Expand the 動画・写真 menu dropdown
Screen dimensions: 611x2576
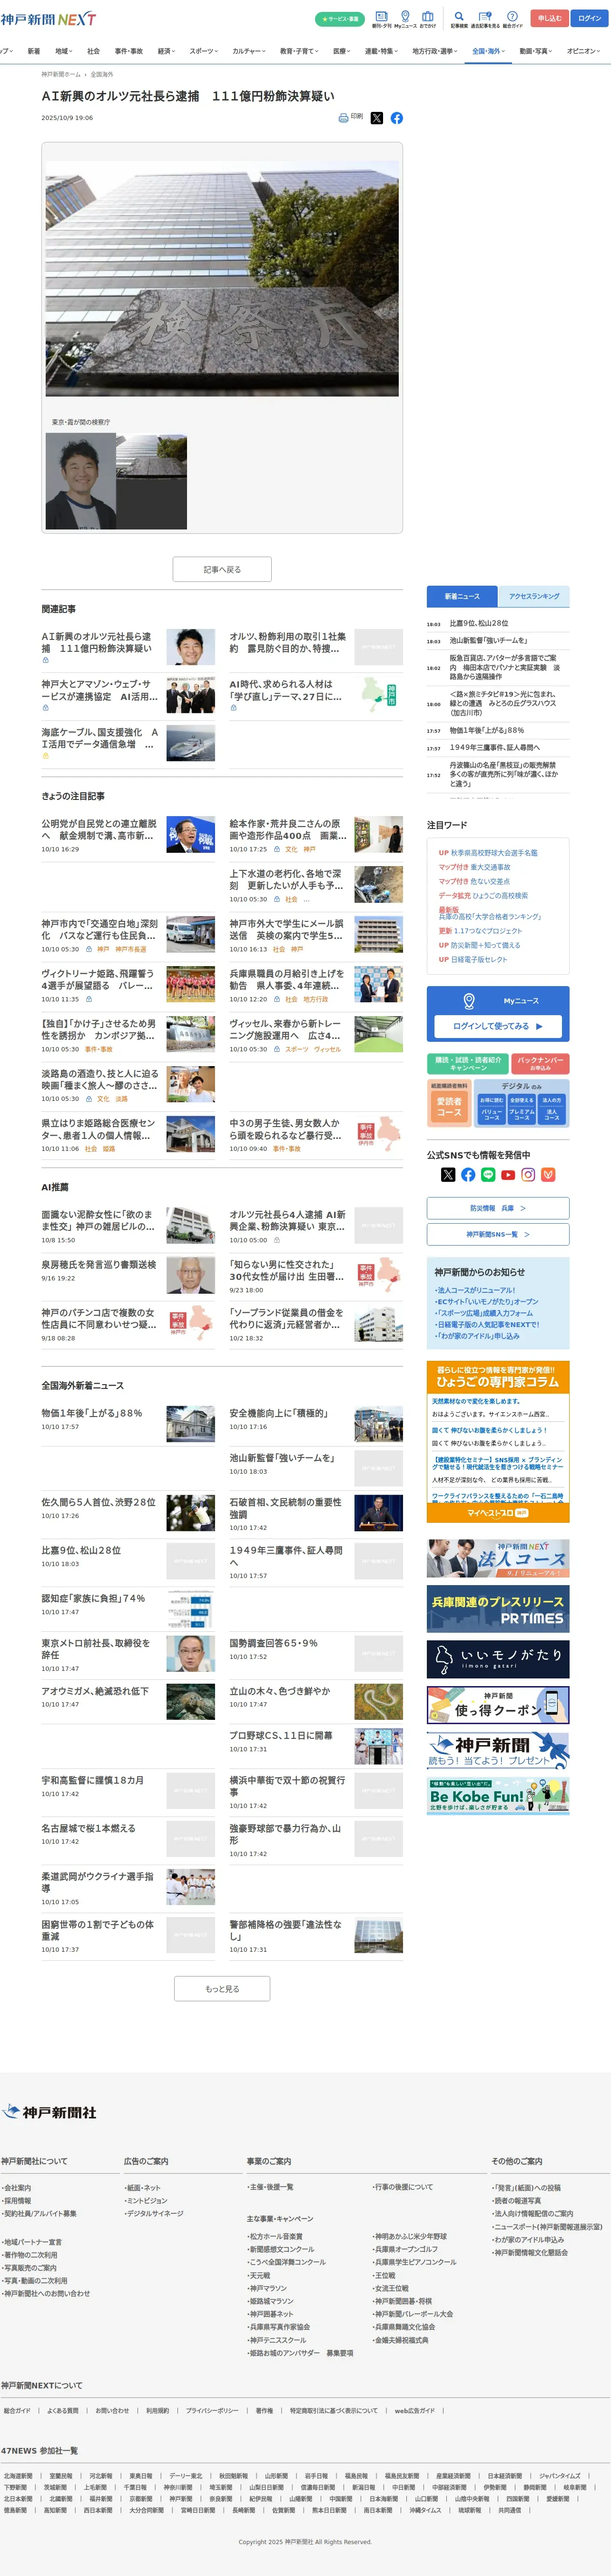536,51
